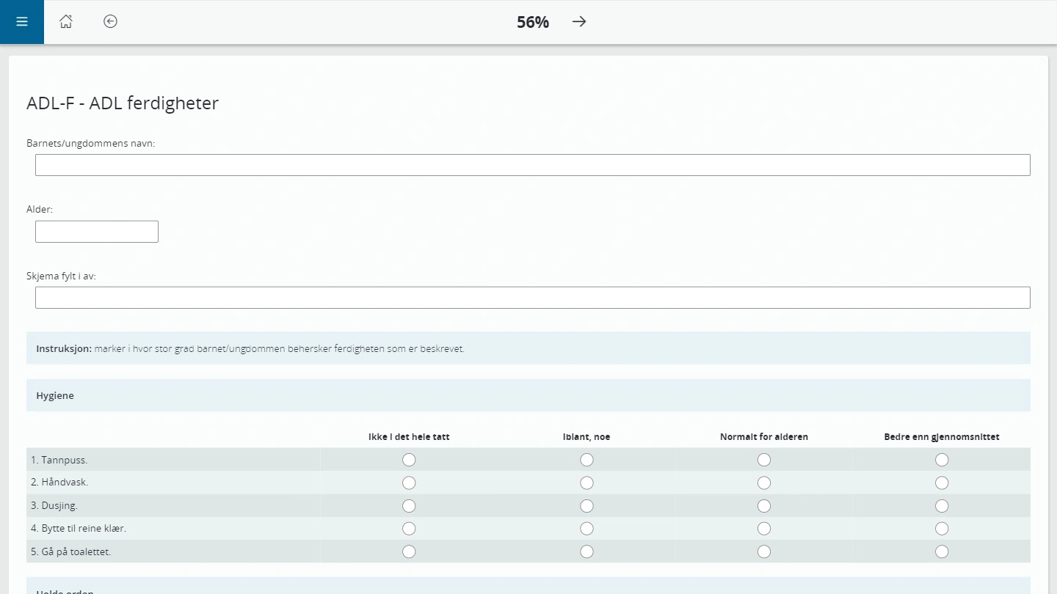Viewport: 1057px width, 594px height.
Task: Pick Bedre enn gjennomsnittet for Gå på toalettet
Action: coord(942,551)
